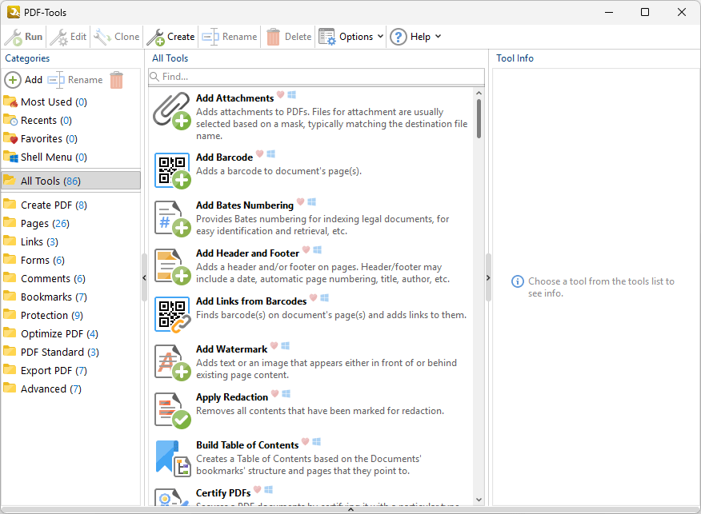
Task: Toggle favorite heart for Add Header and Footer
Action: click(x=306, y=249)
